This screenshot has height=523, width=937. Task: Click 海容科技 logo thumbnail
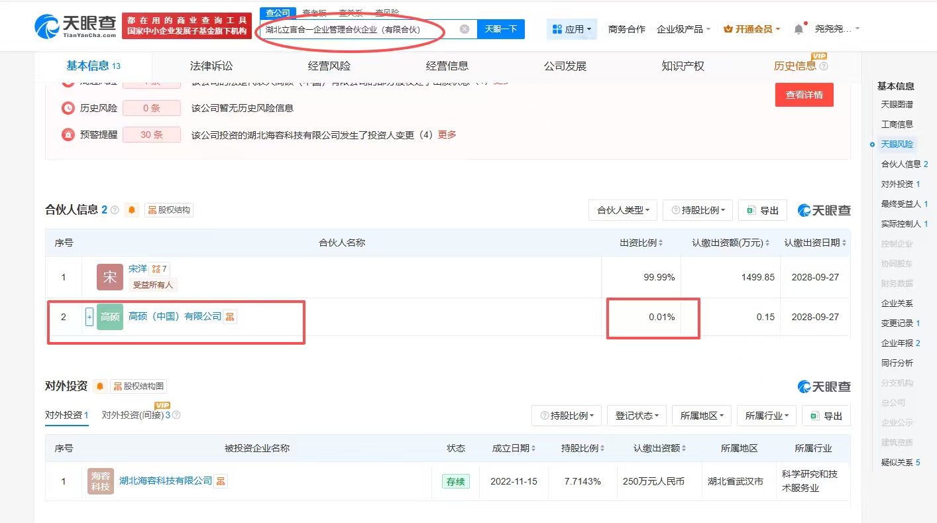click(101, 481)
